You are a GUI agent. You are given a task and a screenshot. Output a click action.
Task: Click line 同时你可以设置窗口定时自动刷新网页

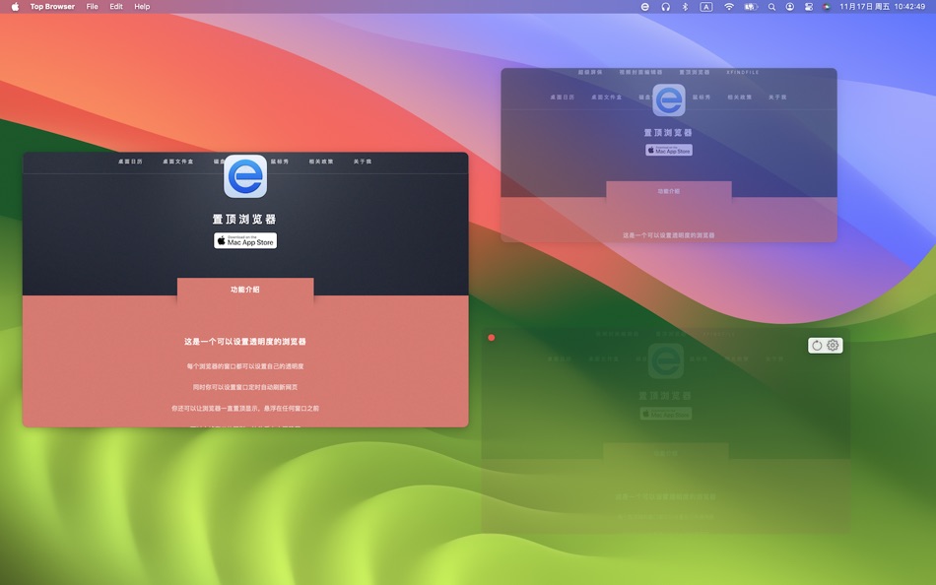tap(244, 387)
